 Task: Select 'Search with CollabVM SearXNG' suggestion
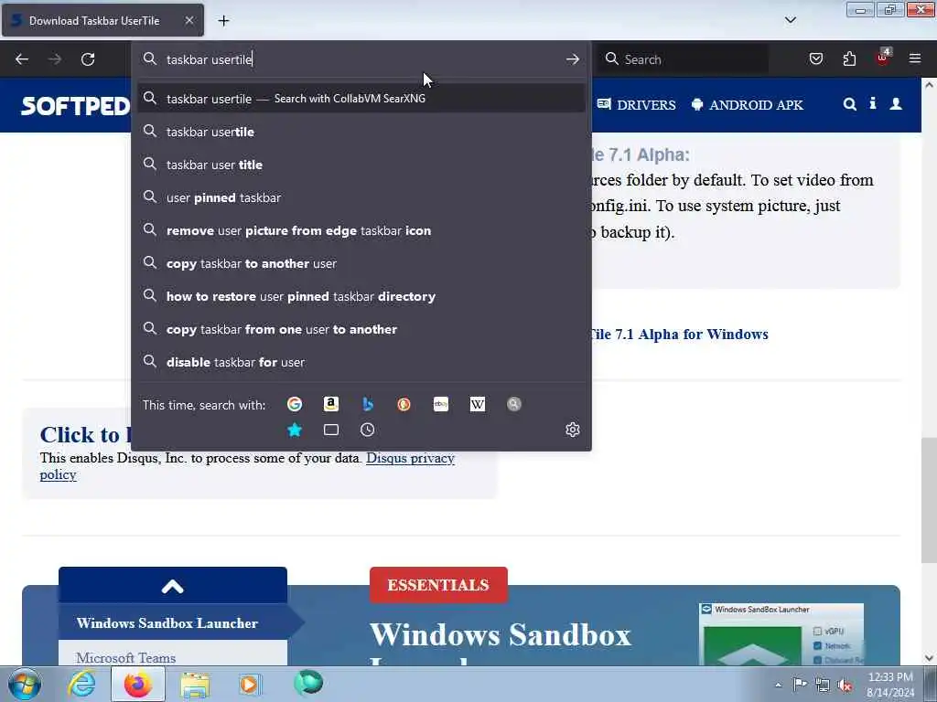[x=361, y=99]
